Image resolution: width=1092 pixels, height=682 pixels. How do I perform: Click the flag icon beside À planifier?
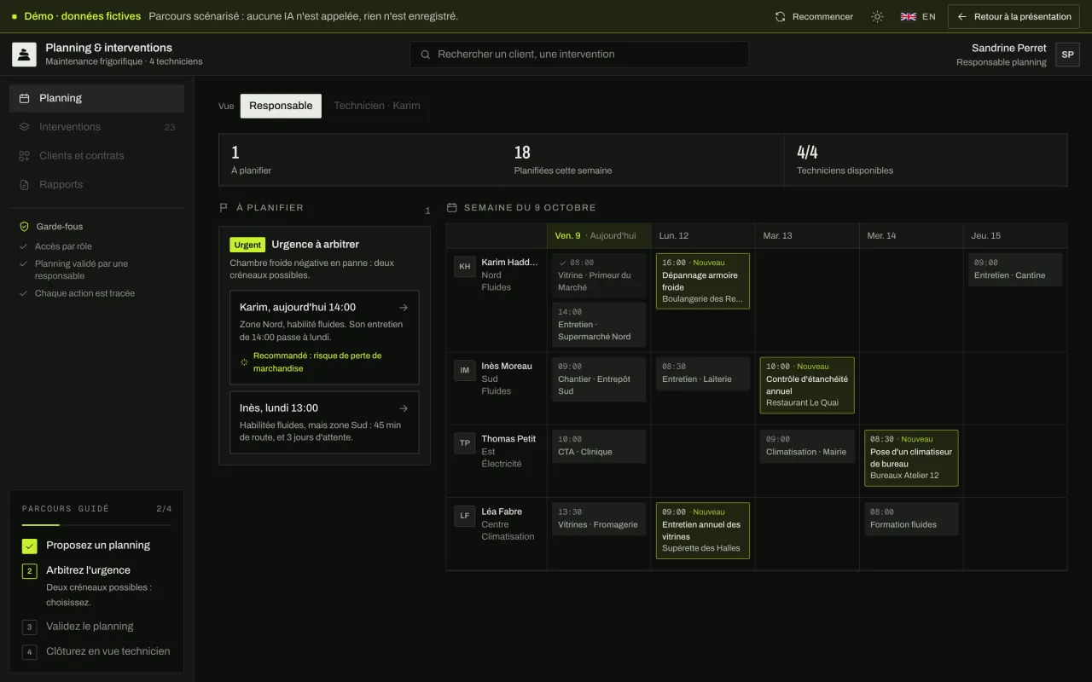tap(224, 207)
